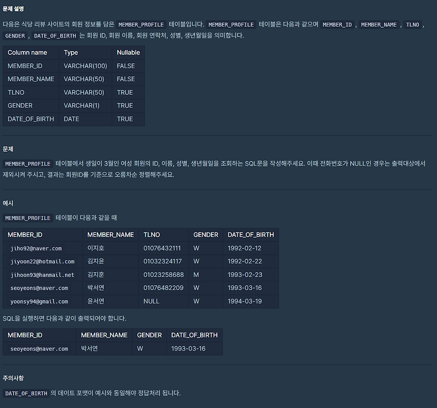The height and width of the screenshot is (408, 437).
Task: Click the jihoon93@hanmail.net member ID
Action: tap(43, 275)
